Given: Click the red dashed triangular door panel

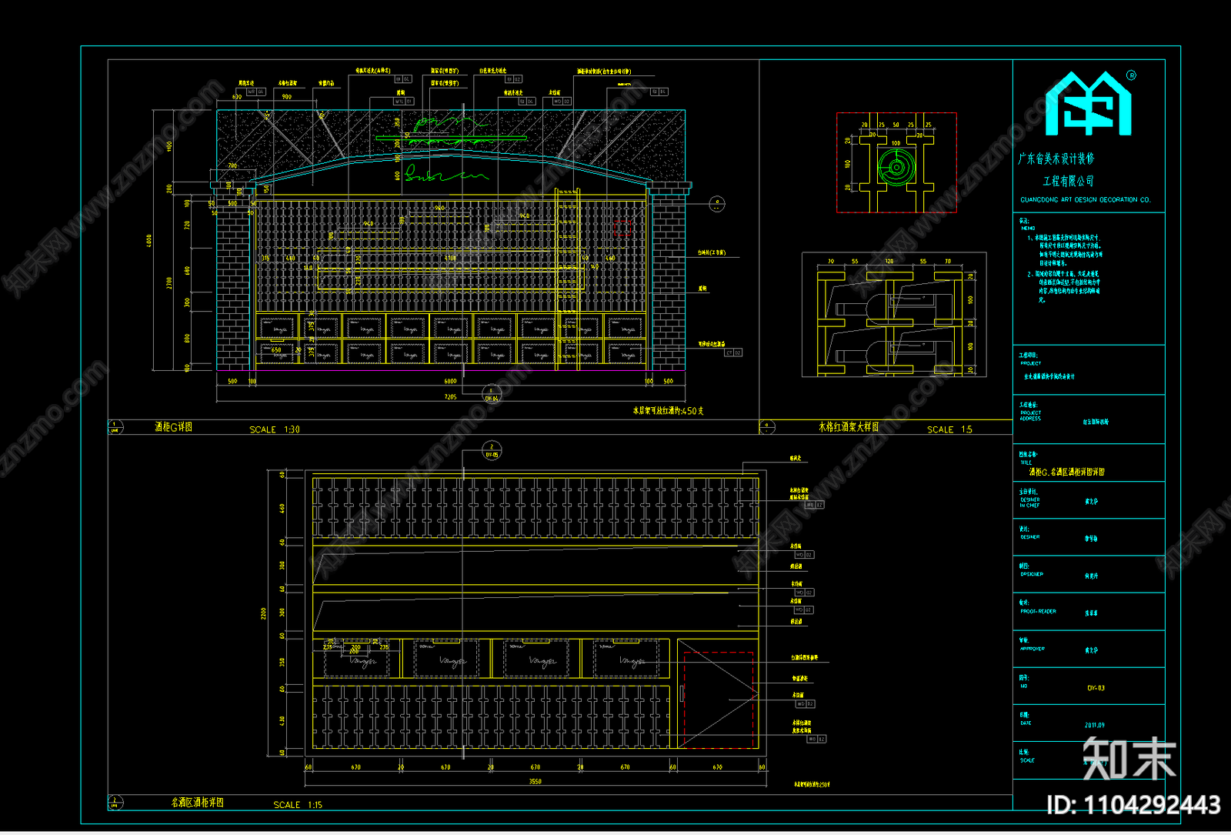Looking at the screenshot, I should 716,700.
